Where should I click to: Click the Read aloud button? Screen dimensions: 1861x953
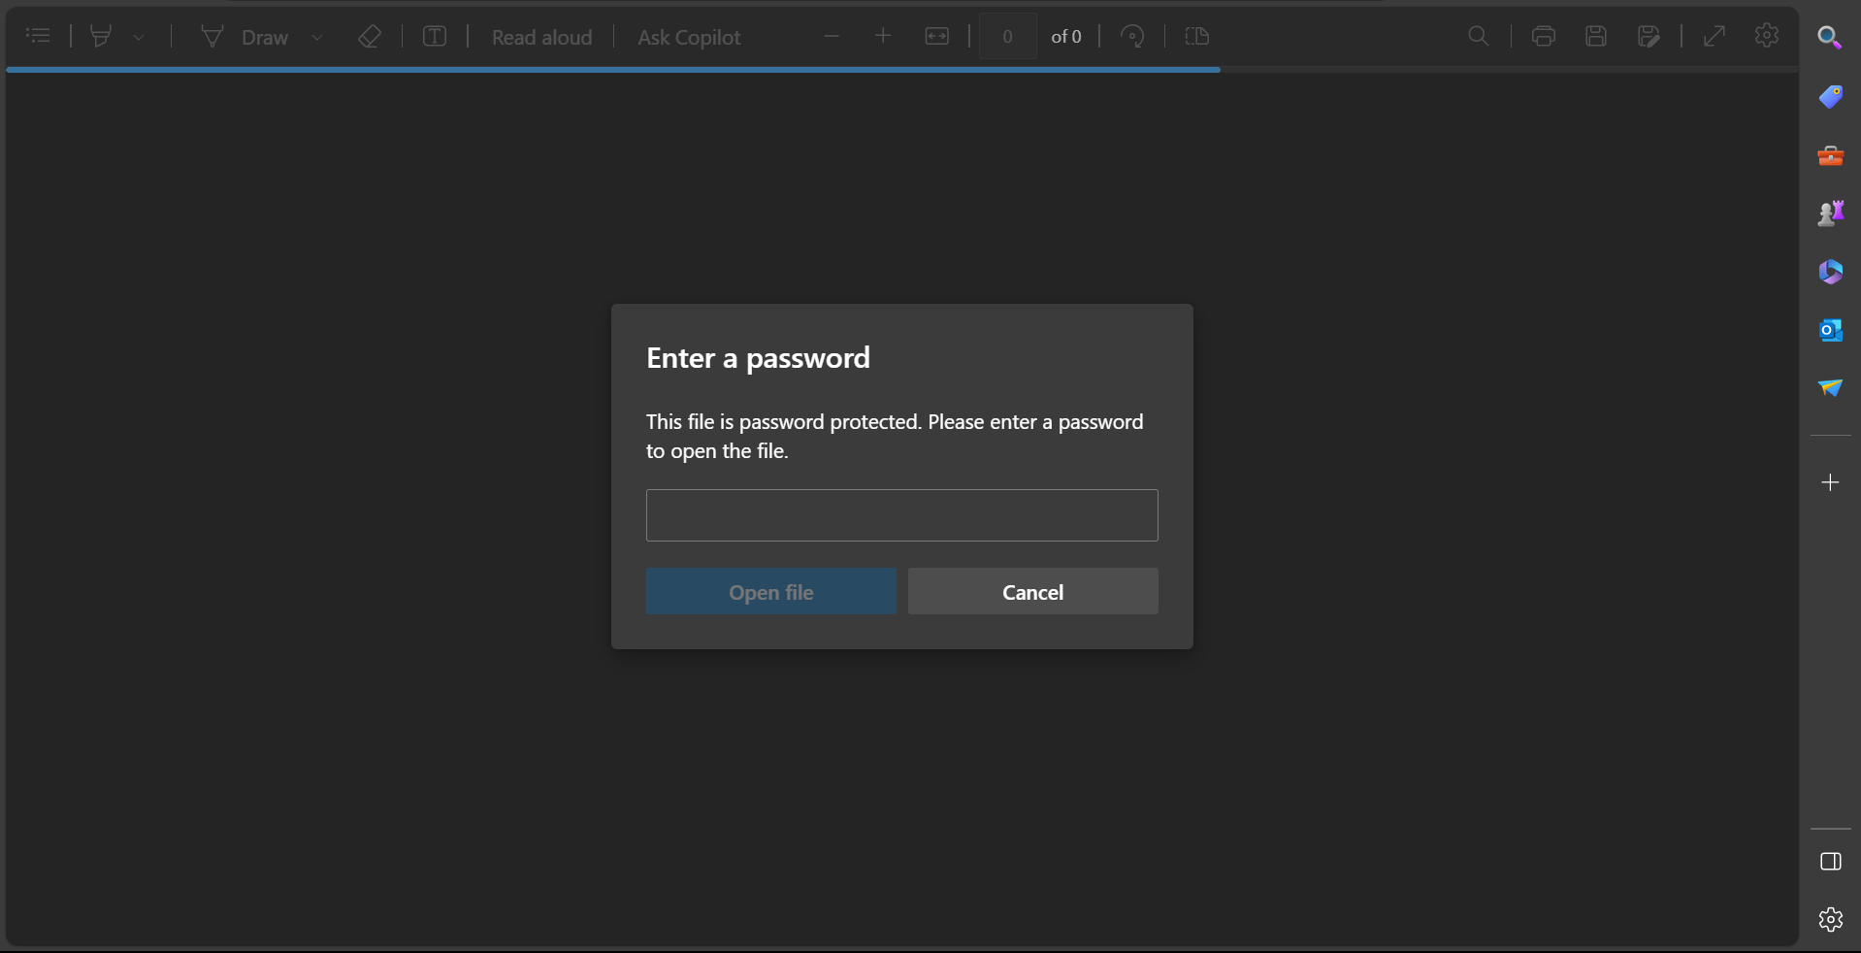tap(541, 37)
